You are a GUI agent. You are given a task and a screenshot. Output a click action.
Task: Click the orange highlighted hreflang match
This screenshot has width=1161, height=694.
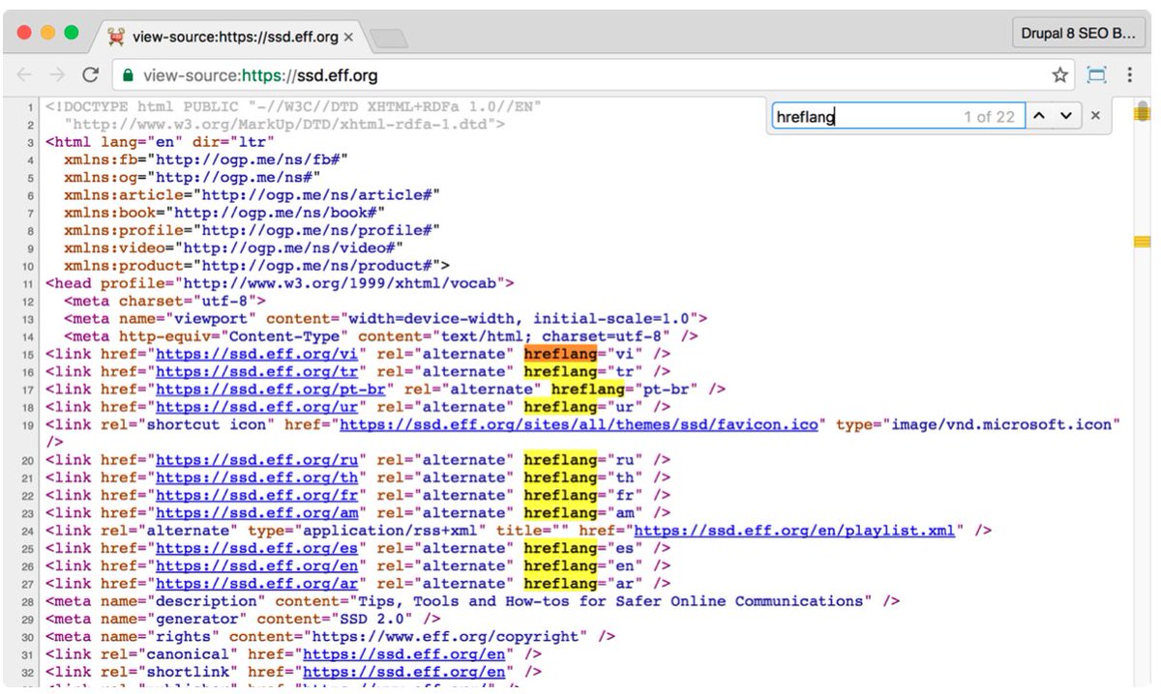[560, 354]
